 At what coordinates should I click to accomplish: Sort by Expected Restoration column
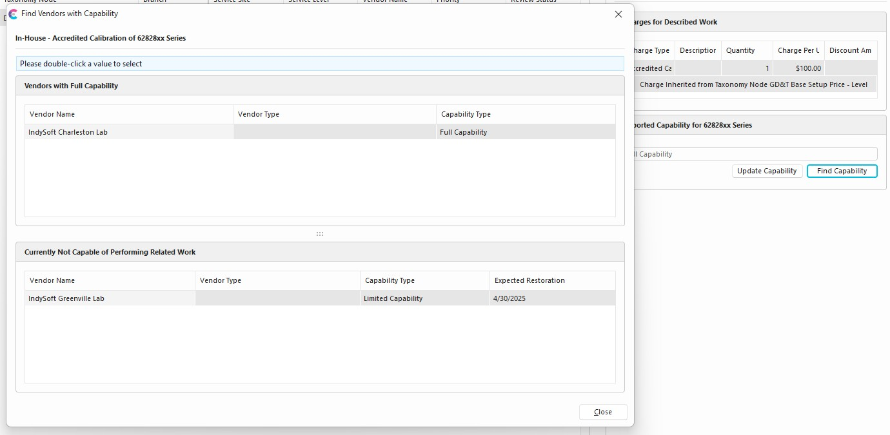[552, 280]
